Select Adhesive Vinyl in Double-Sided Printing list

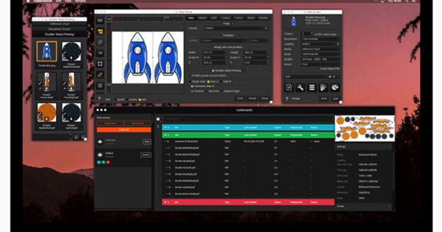point(59,24)
